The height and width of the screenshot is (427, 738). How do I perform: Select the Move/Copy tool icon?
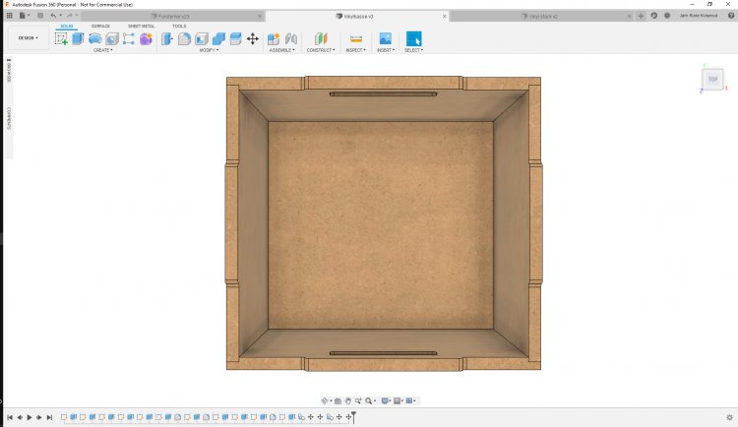[x=252, y=38]
